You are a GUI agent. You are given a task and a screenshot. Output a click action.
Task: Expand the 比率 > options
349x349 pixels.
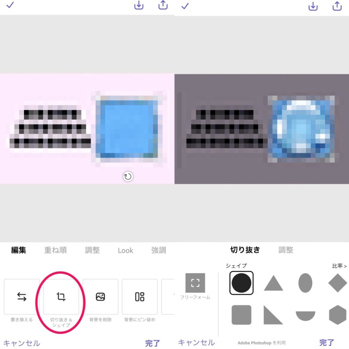point(339,266)
